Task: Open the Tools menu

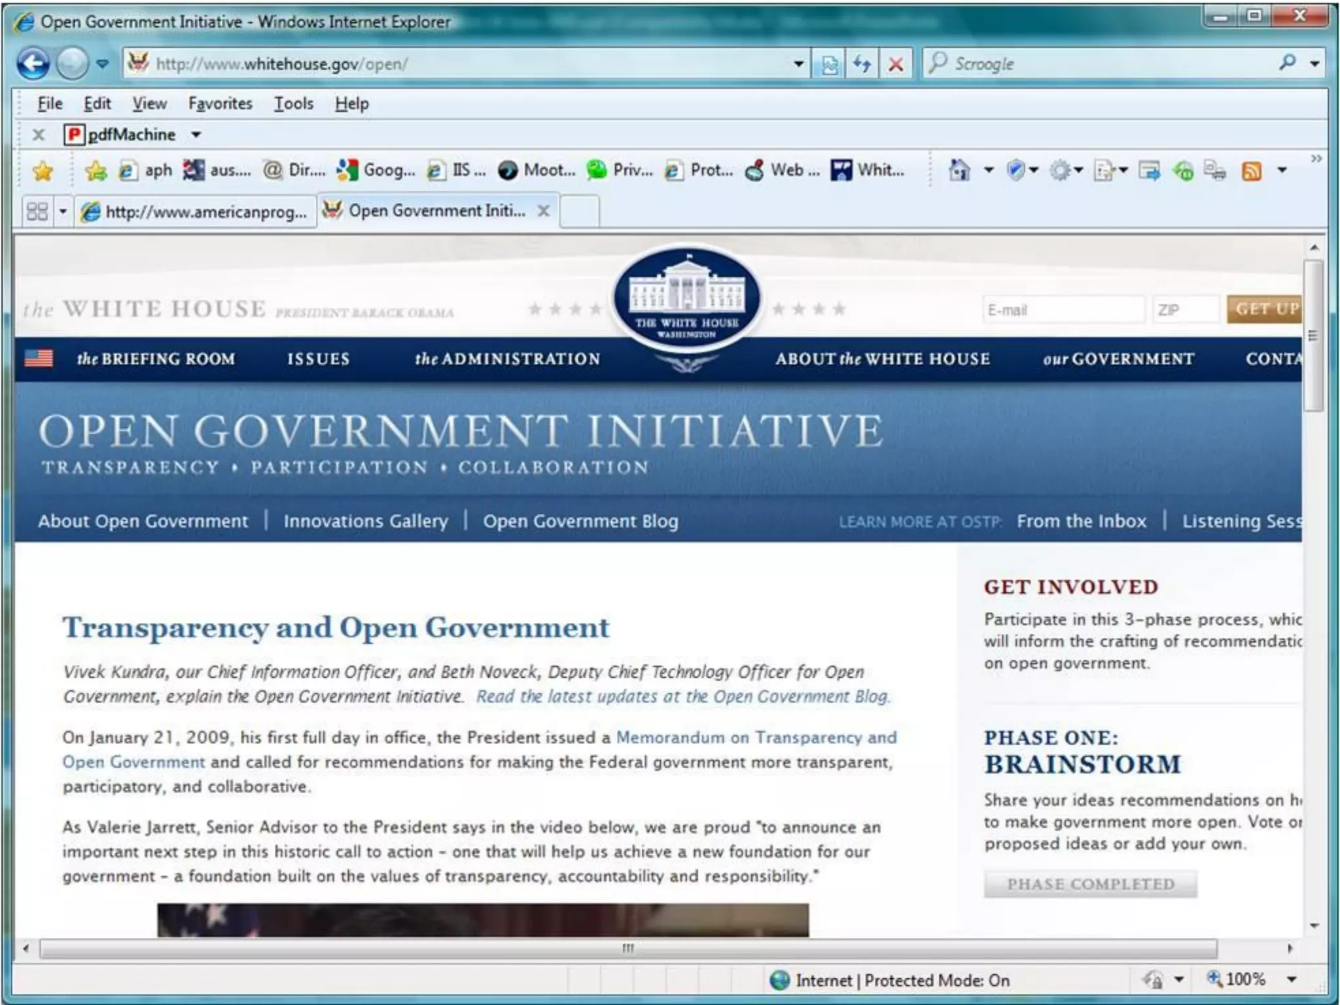Action: (x=293, y=103)
